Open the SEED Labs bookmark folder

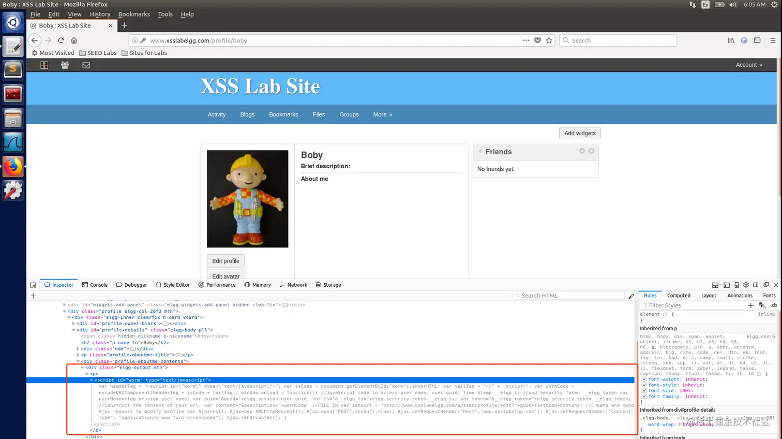pyautogui.click(x=98, y=53)
